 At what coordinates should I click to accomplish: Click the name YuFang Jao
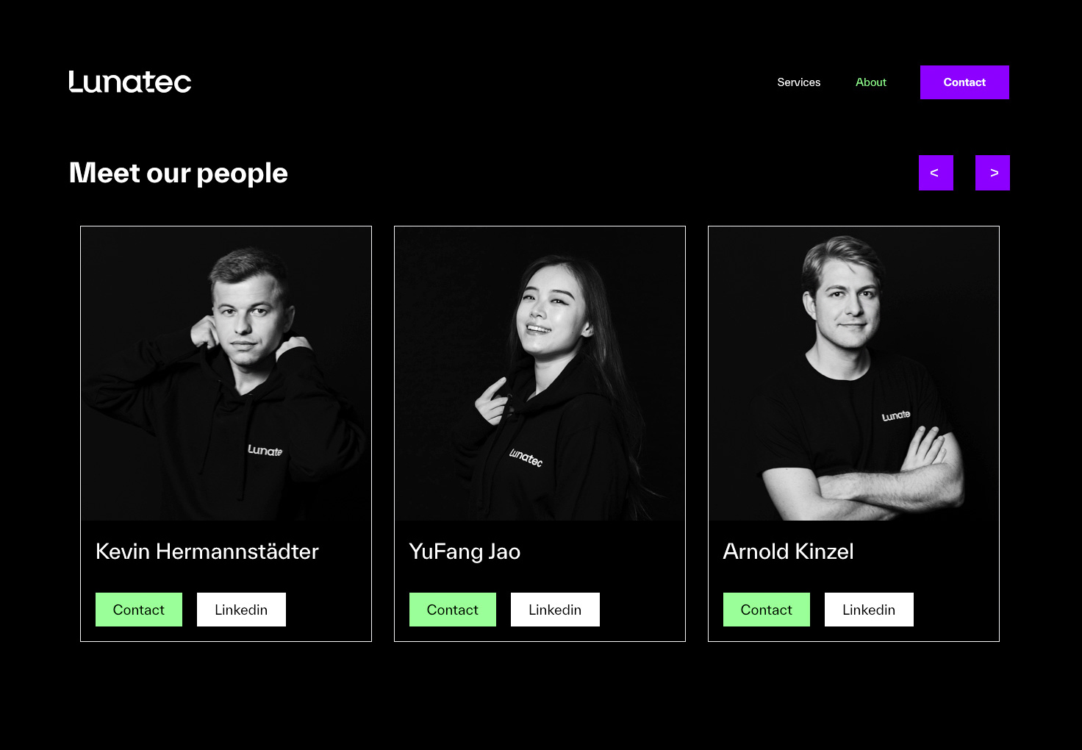coord(465,551)
